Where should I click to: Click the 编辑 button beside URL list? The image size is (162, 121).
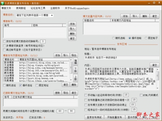point(76,62)
